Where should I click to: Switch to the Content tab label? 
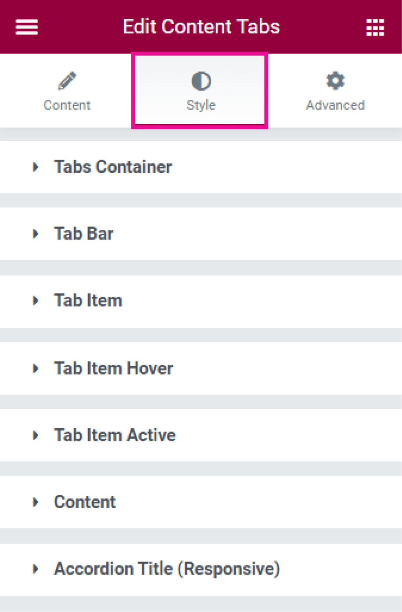click(x=67, y=105)
